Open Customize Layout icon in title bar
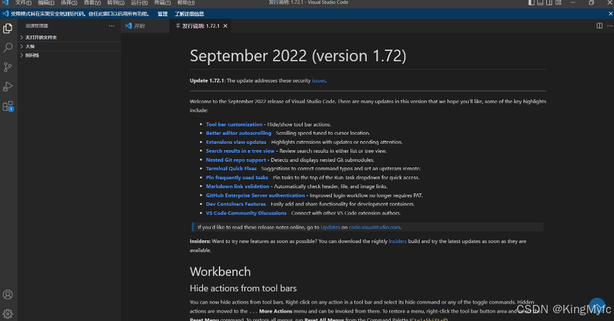 tap(558, 3)
